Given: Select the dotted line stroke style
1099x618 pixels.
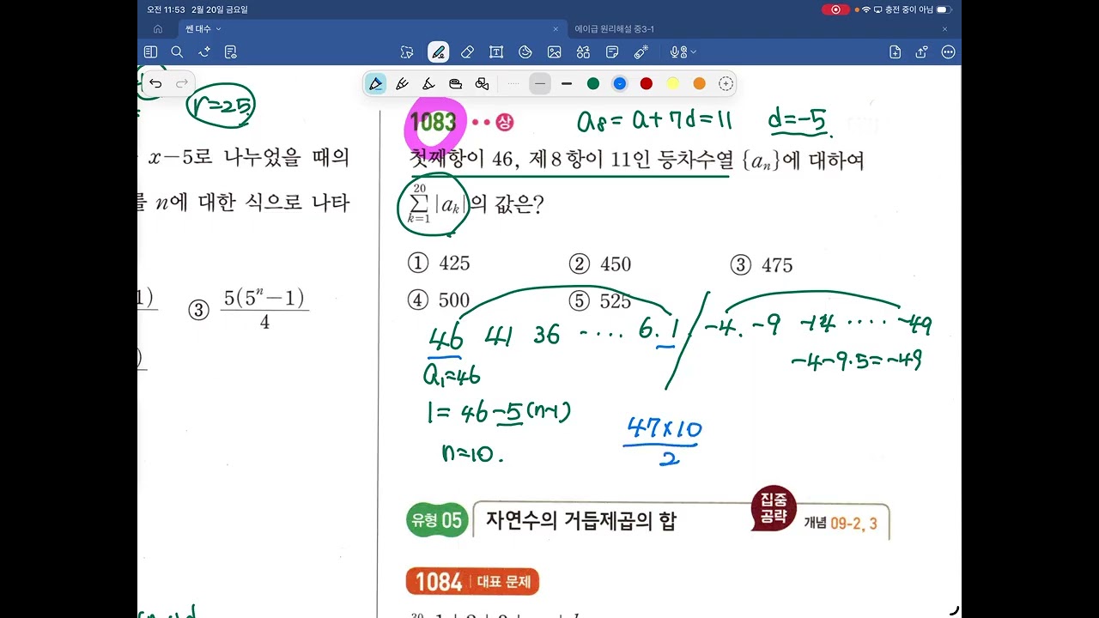Looking at the screenshot, I should click(x=513, y=83).
